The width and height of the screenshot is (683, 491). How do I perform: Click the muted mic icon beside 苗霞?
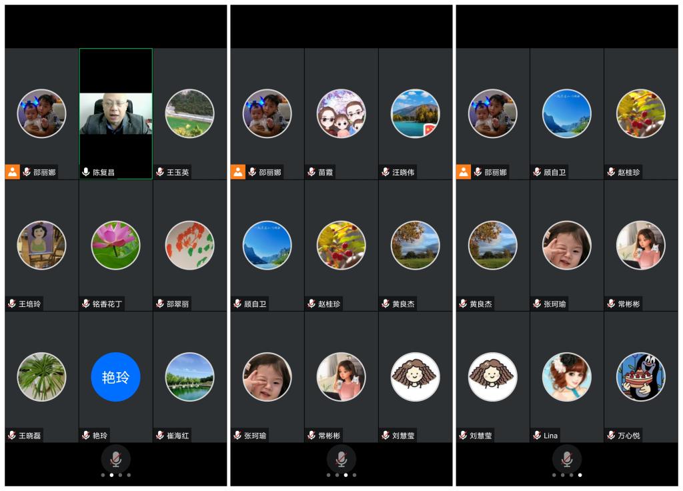pos(311,172)
